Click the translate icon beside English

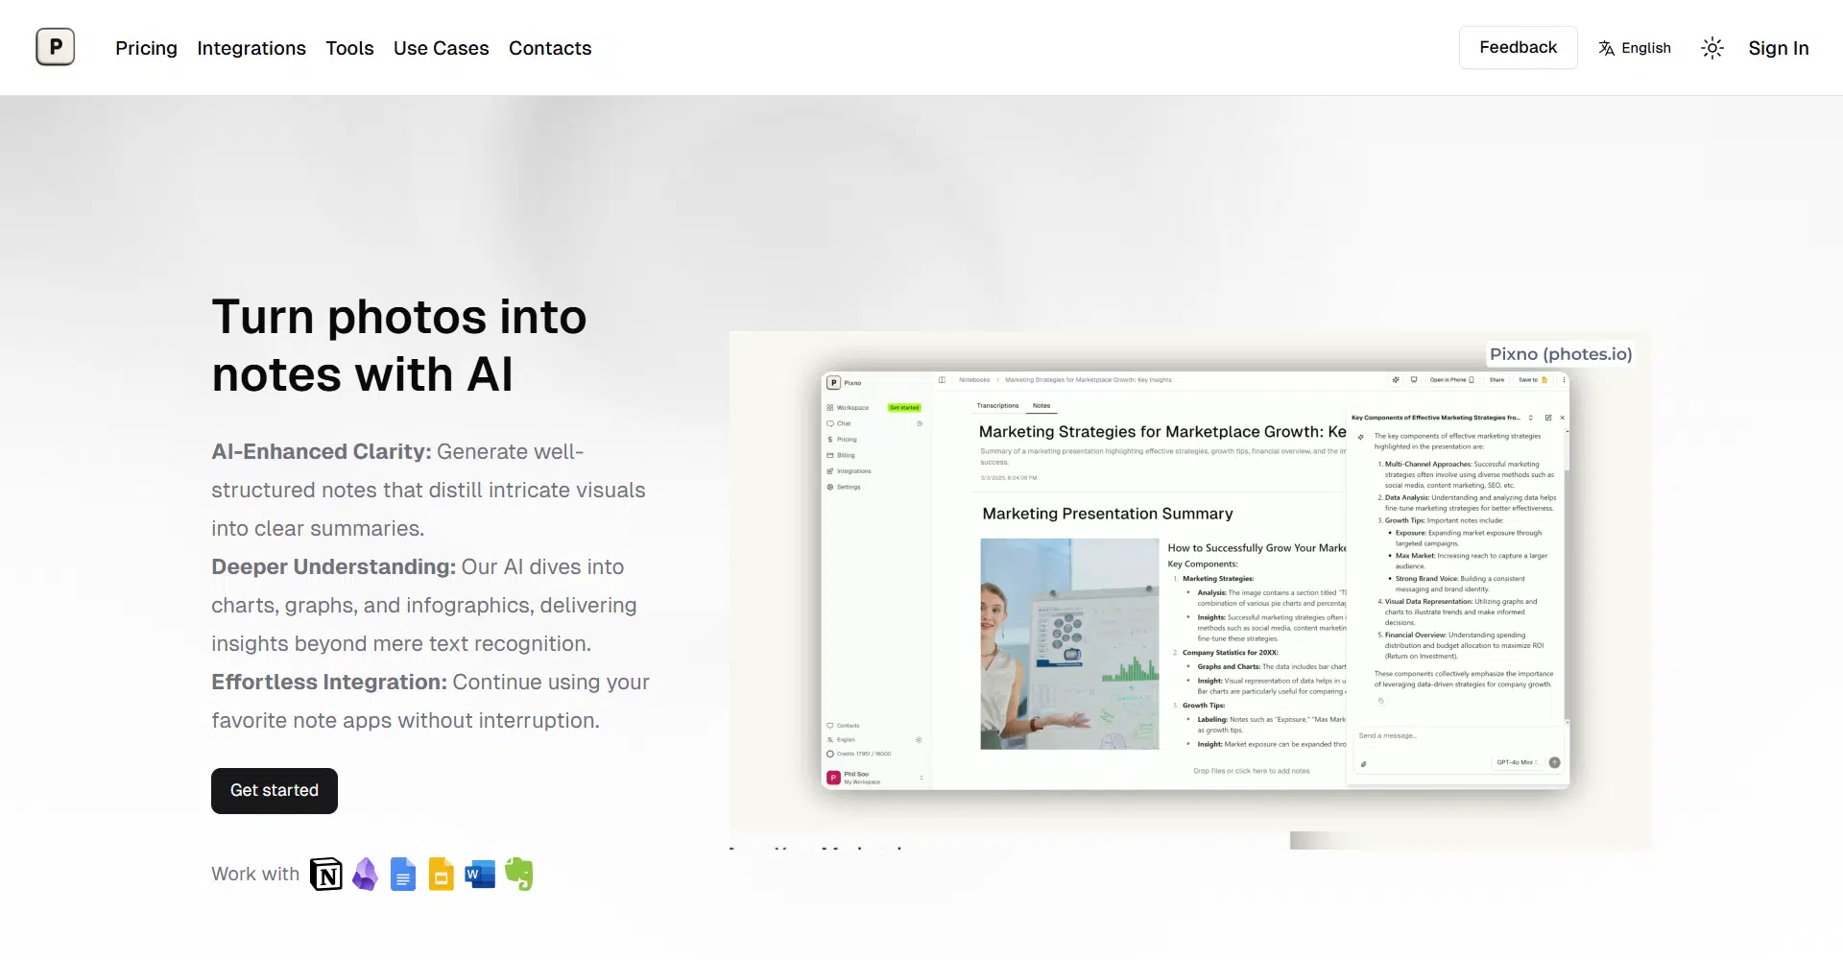(x=1606, y=48)
